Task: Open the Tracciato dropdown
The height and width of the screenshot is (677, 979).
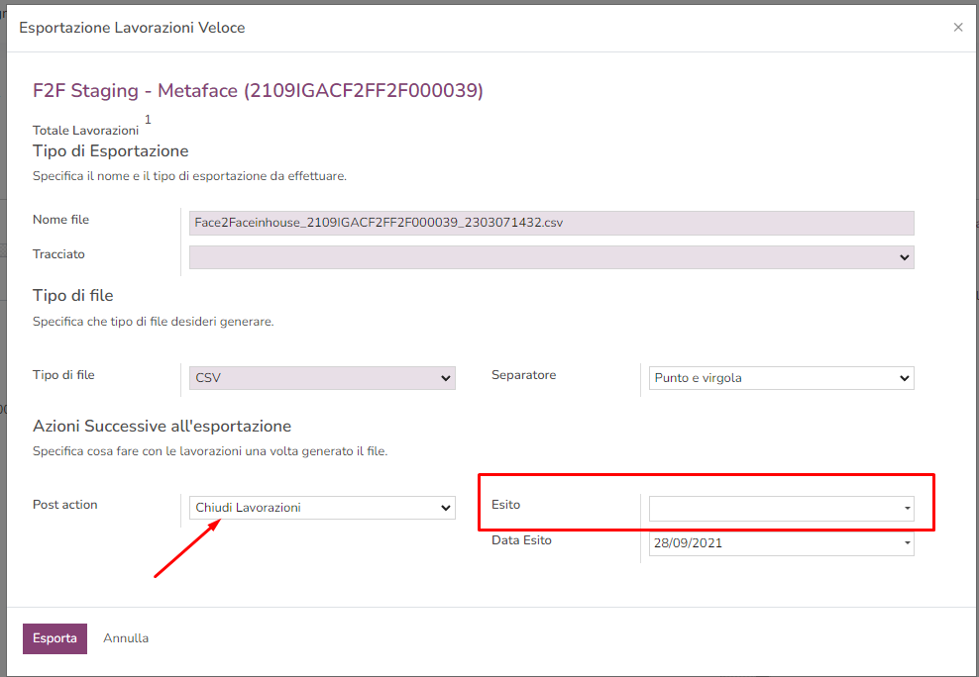Action: (551, 257)
